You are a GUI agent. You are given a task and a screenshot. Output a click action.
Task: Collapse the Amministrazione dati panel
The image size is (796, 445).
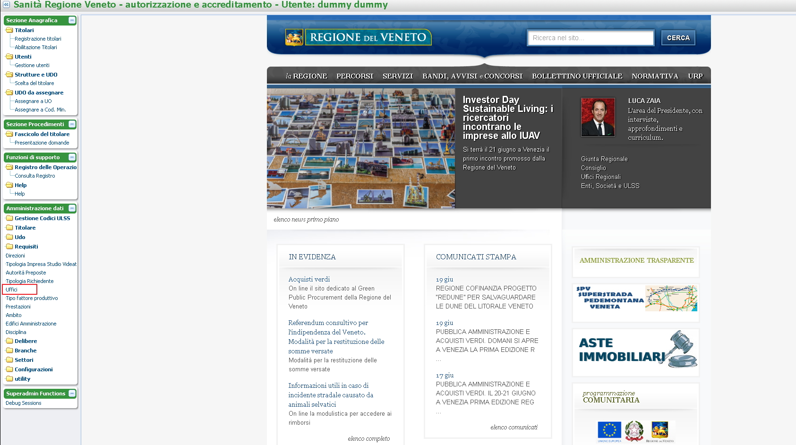[x=72, y=208]
